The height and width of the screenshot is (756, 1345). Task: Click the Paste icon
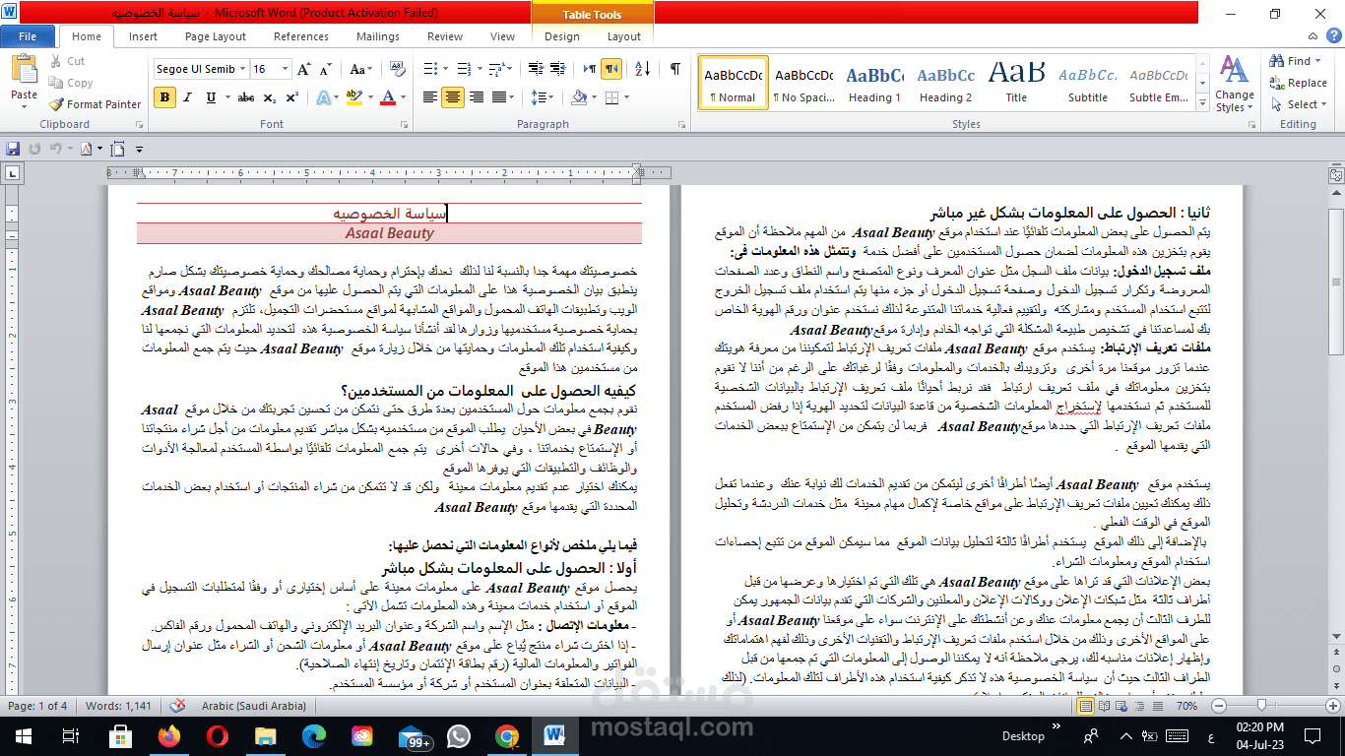pos(24,72)
